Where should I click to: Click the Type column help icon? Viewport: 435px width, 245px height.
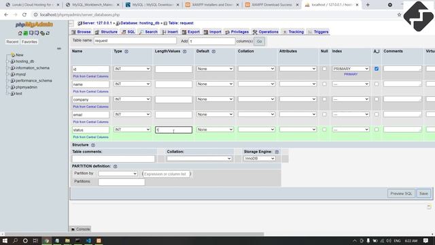tap(126, 52)
